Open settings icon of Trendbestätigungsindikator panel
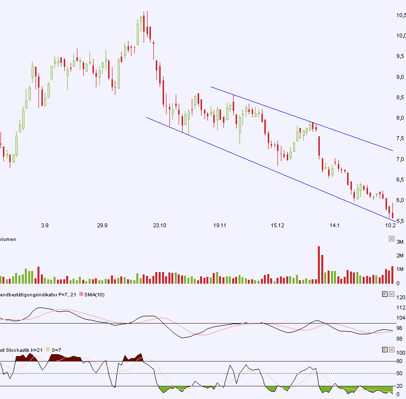 click(385, 294)
